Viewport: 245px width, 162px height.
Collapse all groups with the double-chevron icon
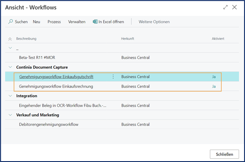point(10,39)
